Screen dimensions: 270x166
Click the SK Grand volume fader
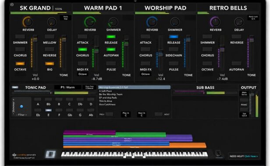[35, 38]
